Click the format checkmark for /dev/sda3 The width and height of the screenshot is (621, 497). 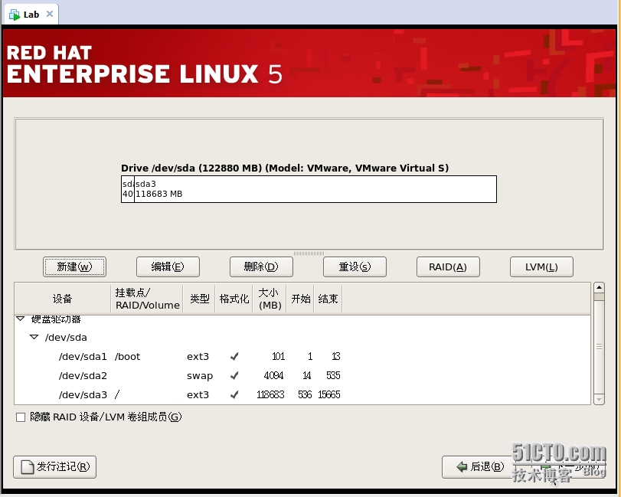coord(234,394)
